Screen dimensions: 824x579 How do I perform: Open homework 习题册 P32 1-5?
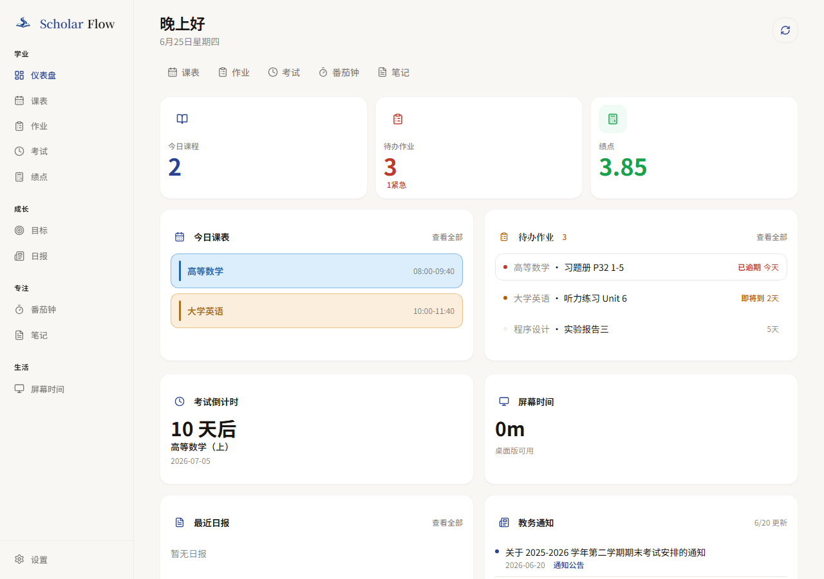(641, 267)
